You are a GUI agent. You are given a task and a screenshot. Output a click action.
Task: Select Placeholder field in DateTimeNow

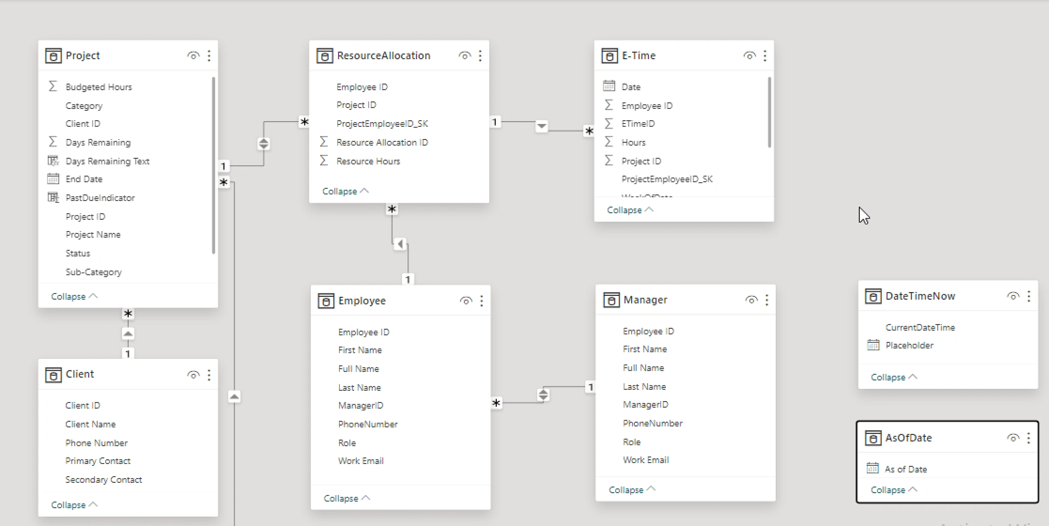[909, 345]
